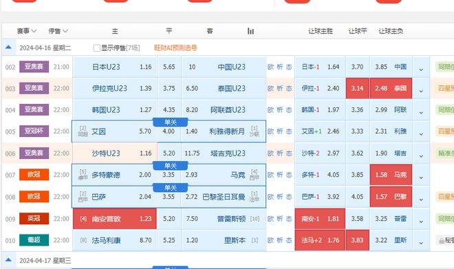
Task: Select draw odds 4.35 for 韩国U23 match
Action: [x=169, y=110]
